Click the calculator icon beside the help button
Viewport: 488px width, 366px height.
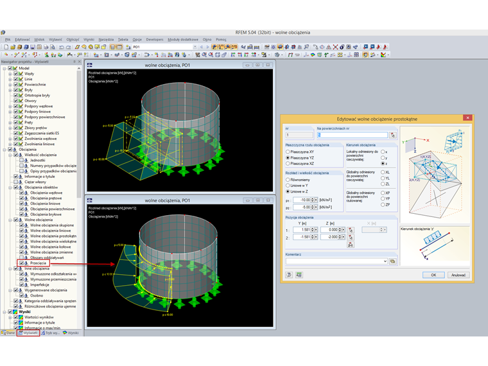point(299,275)
